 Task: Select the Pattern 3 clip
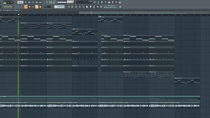[x=85, y=31]
